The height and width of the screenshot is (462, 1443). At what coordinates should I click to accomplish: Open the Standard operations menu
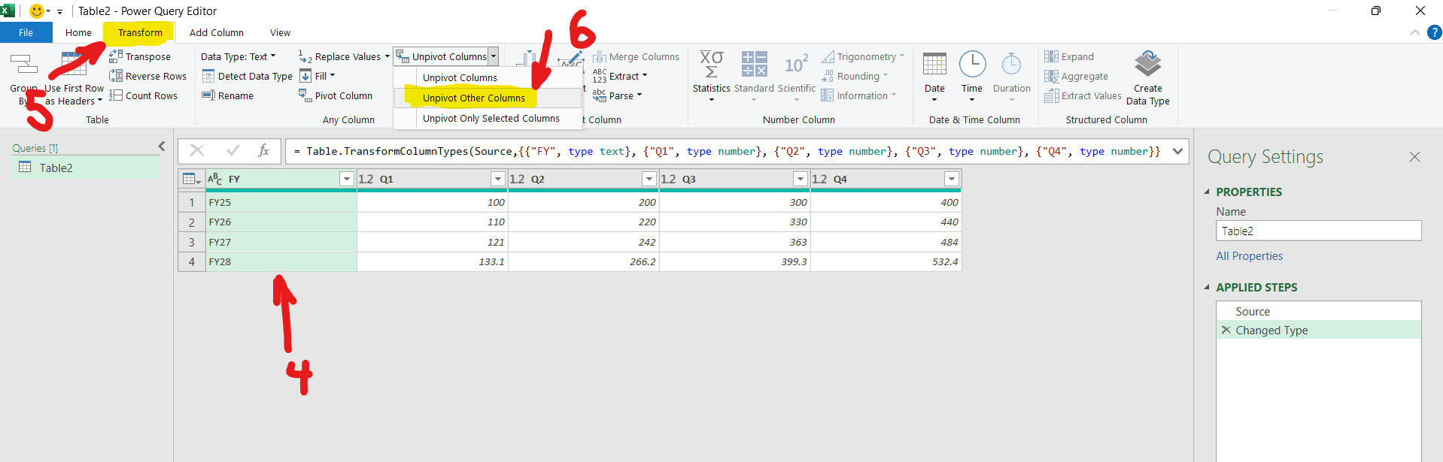pyautogui.click(x=754, y=76)
